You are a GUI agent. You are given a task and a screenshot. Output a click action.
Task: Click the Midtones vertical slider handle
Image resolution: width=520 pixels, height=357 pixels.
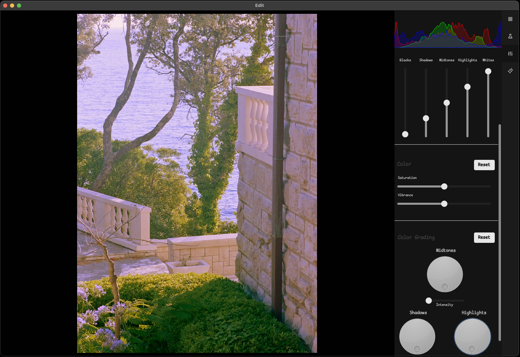(x=447, y=103)
